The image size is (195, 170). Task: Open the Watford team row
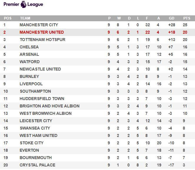(97, 62)
